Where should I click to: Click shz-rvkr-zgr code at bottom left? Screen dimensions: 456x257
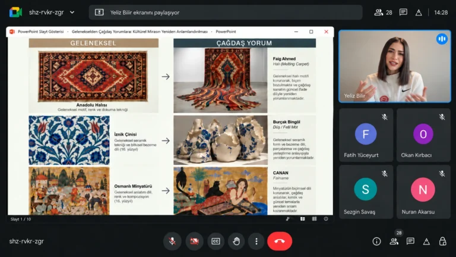[x=27, y=242]
